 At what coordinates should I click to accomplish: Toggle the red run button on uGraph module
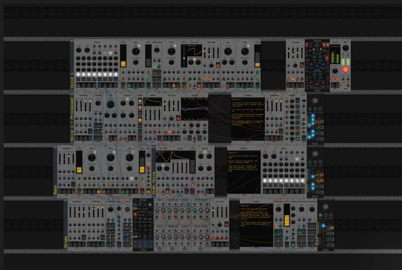coord(135,215)
